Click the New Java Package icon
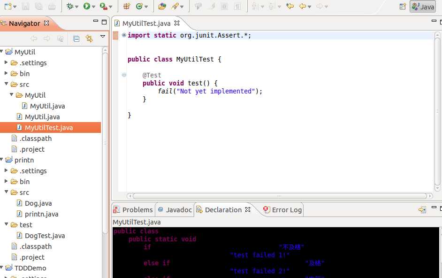The image size is (442, 278). (x=127, y=6)
